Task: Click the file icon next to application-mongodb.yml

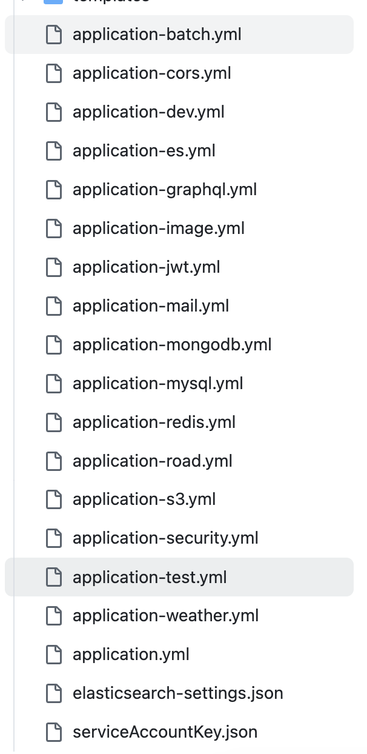Action: [x=55, y=345]
